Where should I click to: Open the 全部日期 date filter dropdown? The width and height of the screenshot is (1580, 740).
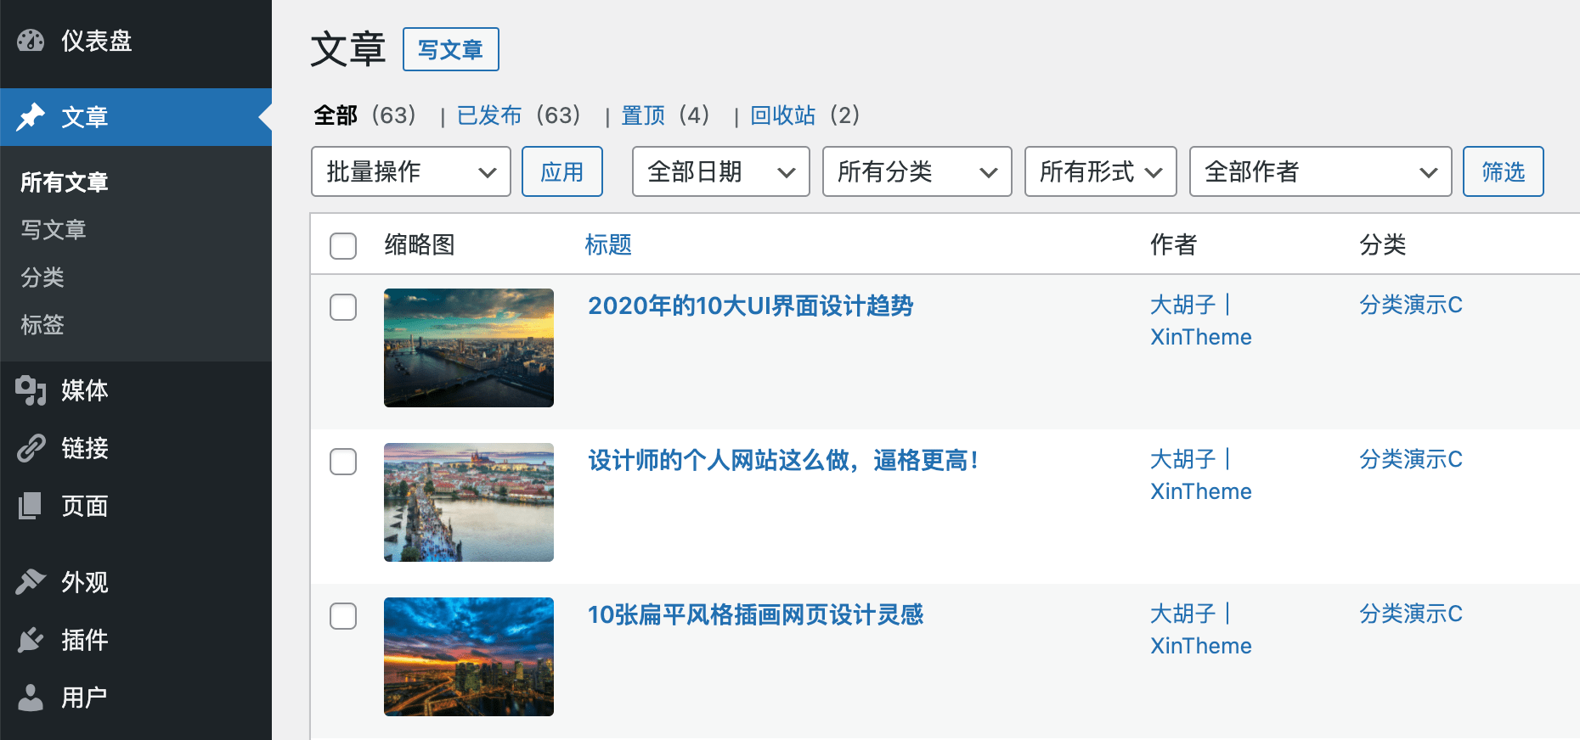[720, 171]
